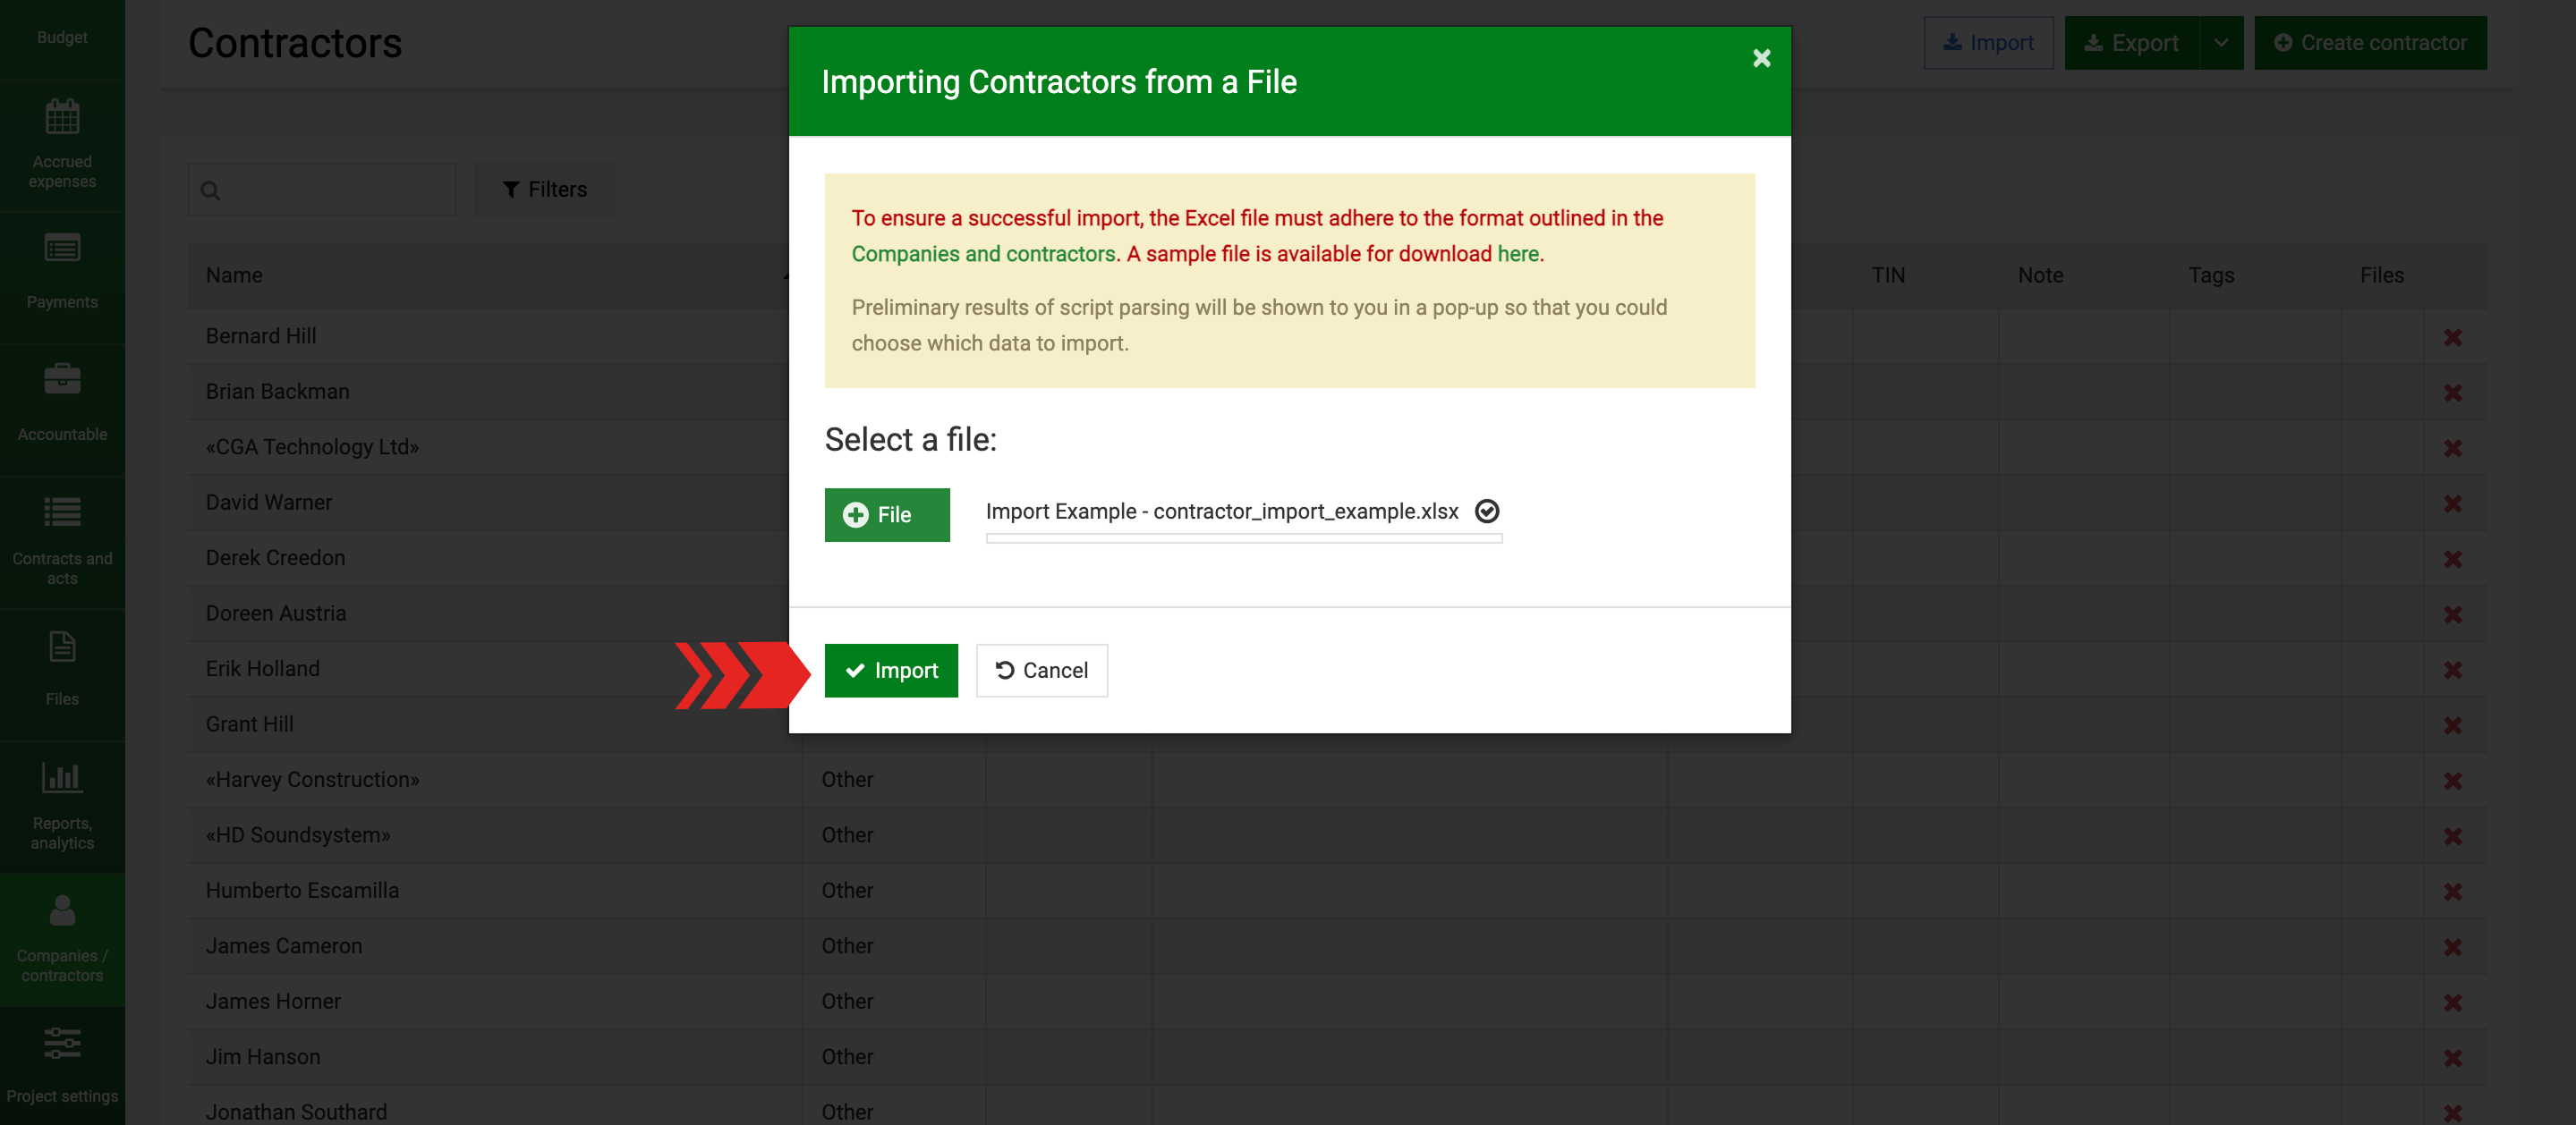Delete Brian Backman row

[x=2453, y=393]
